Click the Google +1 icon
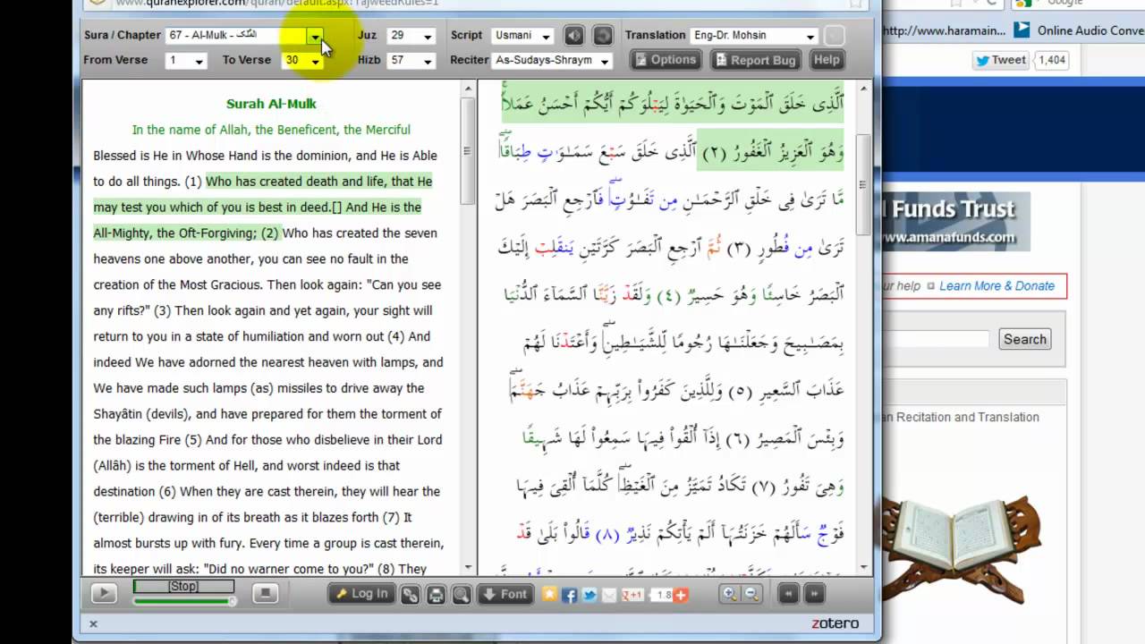 tap(632, 595)
